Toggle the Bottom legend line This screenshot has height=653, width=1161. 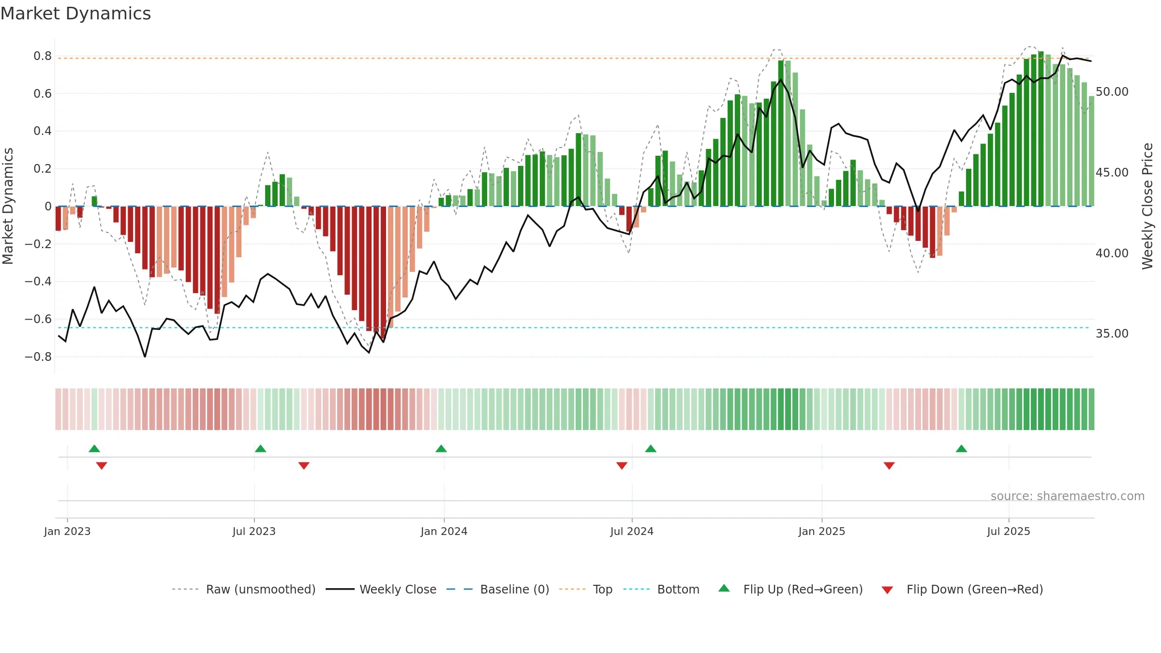(678, 589)
